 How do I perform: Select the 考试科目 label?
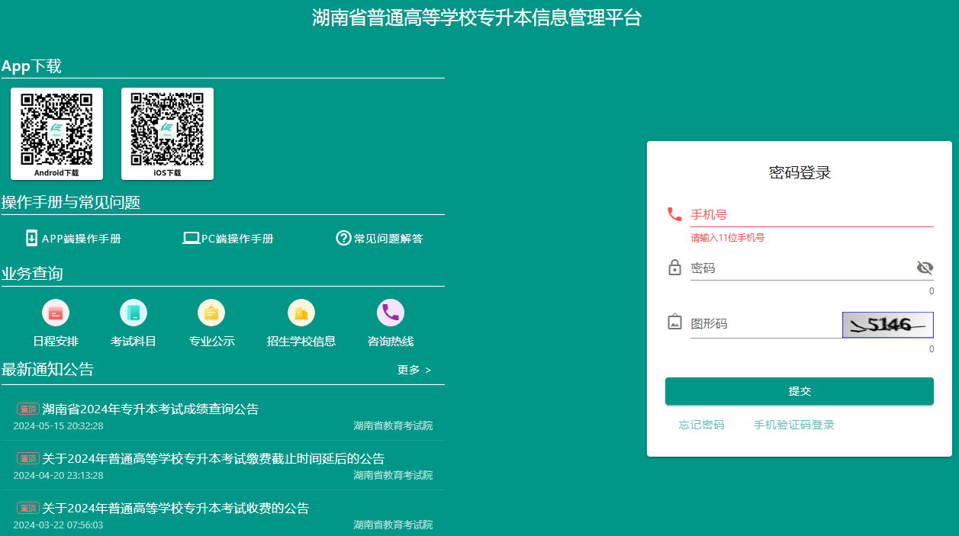click(x=134, y=341)
